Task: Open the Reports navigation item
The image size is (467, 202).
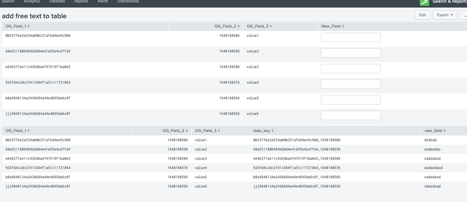Action: click(81, 2)
